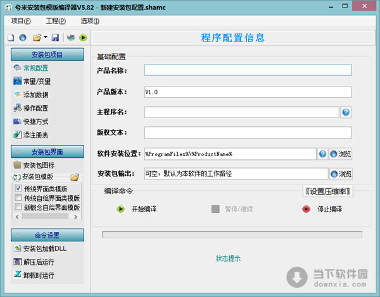Click the help icon beside 主程序名
The height and width of the screenshot is (297, 380).
346,112
